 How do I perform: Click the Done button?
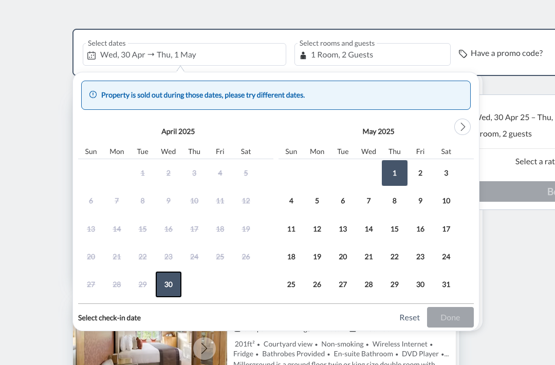(x=450, y=317)
